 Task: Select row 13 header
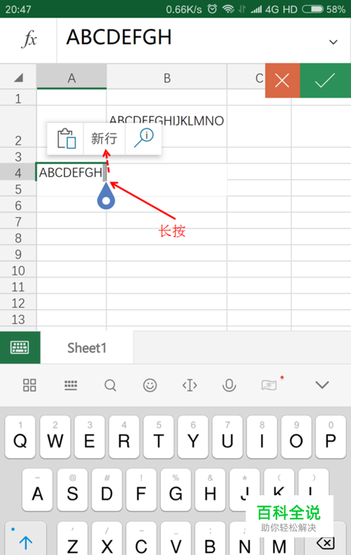18,320
